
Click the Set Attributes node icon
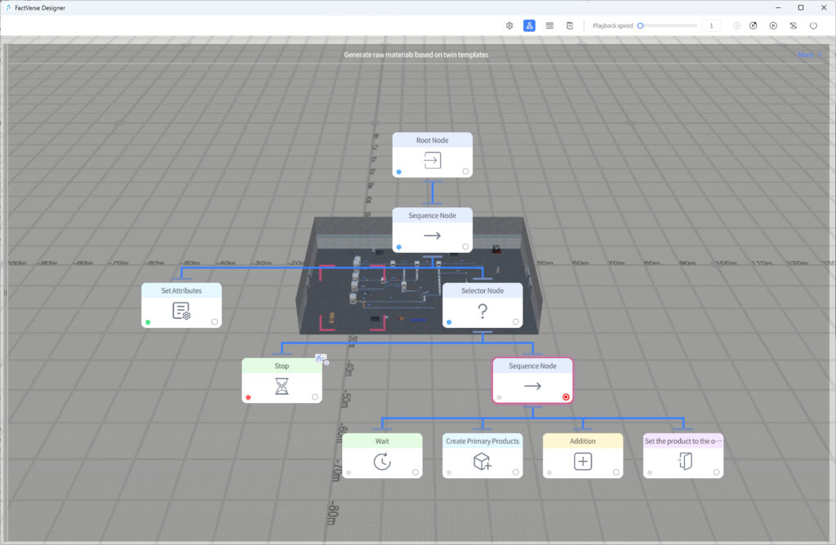tap(181, 311)
